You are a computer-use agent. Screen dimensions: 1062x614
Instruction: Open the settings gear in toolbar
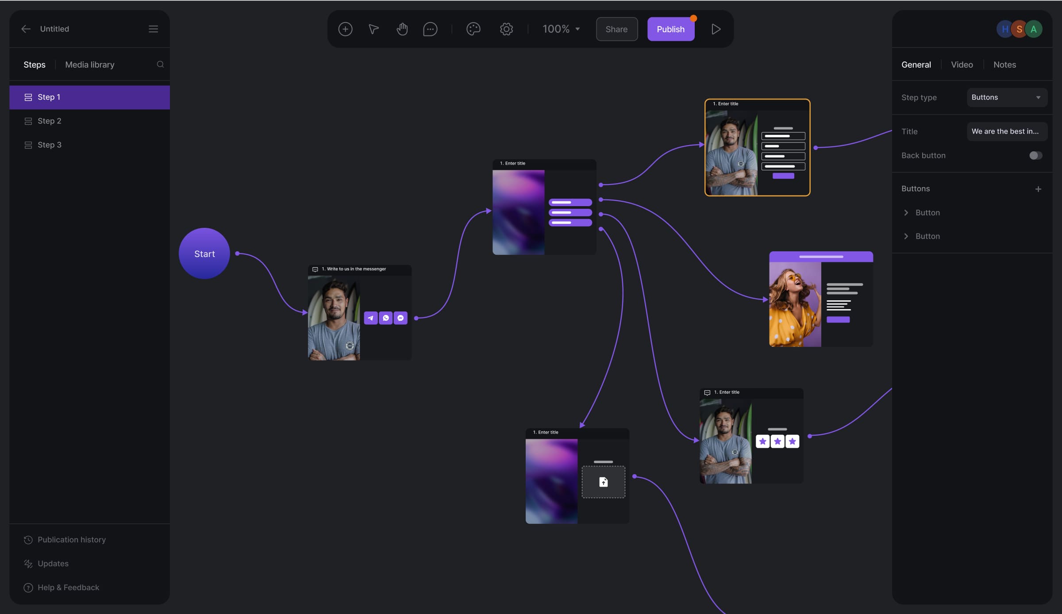pos(506,29)
